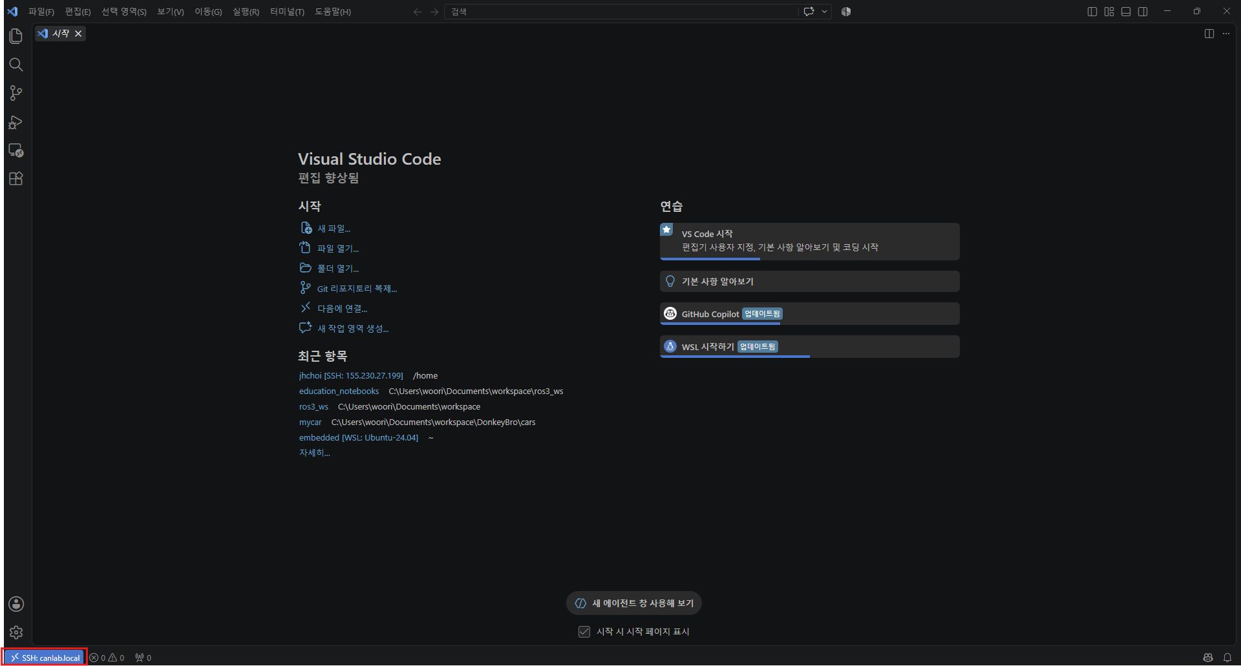Image resolution: width=1241 pixels, height=666 pixels.
Task: Uncheck the 시작 시 시작 페이지 표시 checkbox
Action: (584, 632)
